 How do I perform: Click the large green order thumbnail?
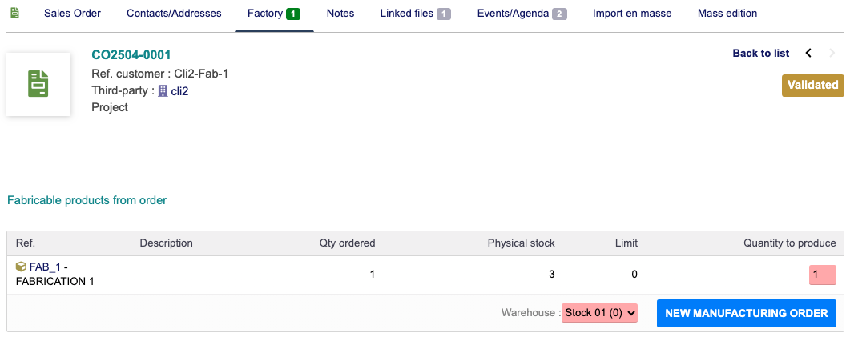(x=38, y=84)
